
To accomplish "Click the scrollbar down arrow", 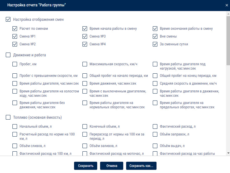I will pos(228,153).
